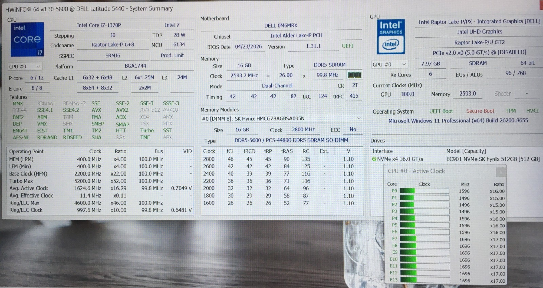The image size is (543, 288).
Task: Click the 1600 memory timing table row
Action: pos(282,203)
